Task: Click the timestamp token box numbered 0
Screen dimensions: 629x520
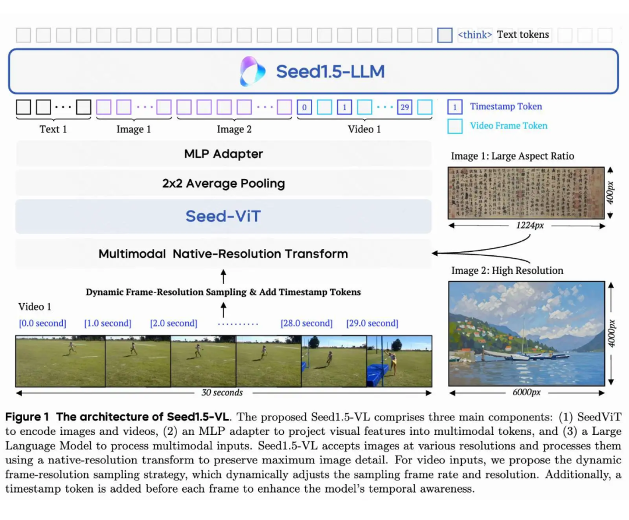Action: [305, 107]
